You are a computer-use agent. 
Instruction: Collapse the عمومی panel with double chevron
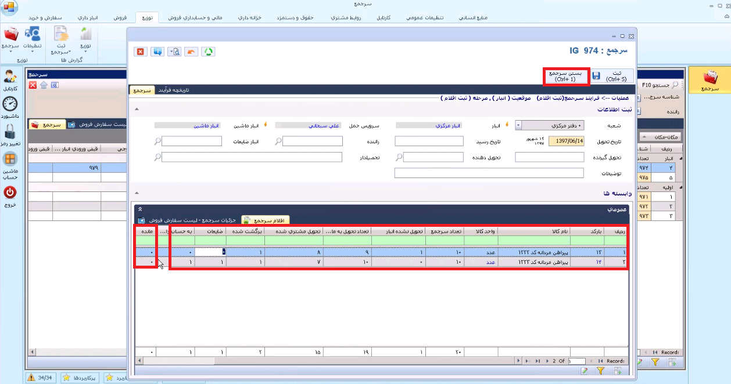coord(140,209)
